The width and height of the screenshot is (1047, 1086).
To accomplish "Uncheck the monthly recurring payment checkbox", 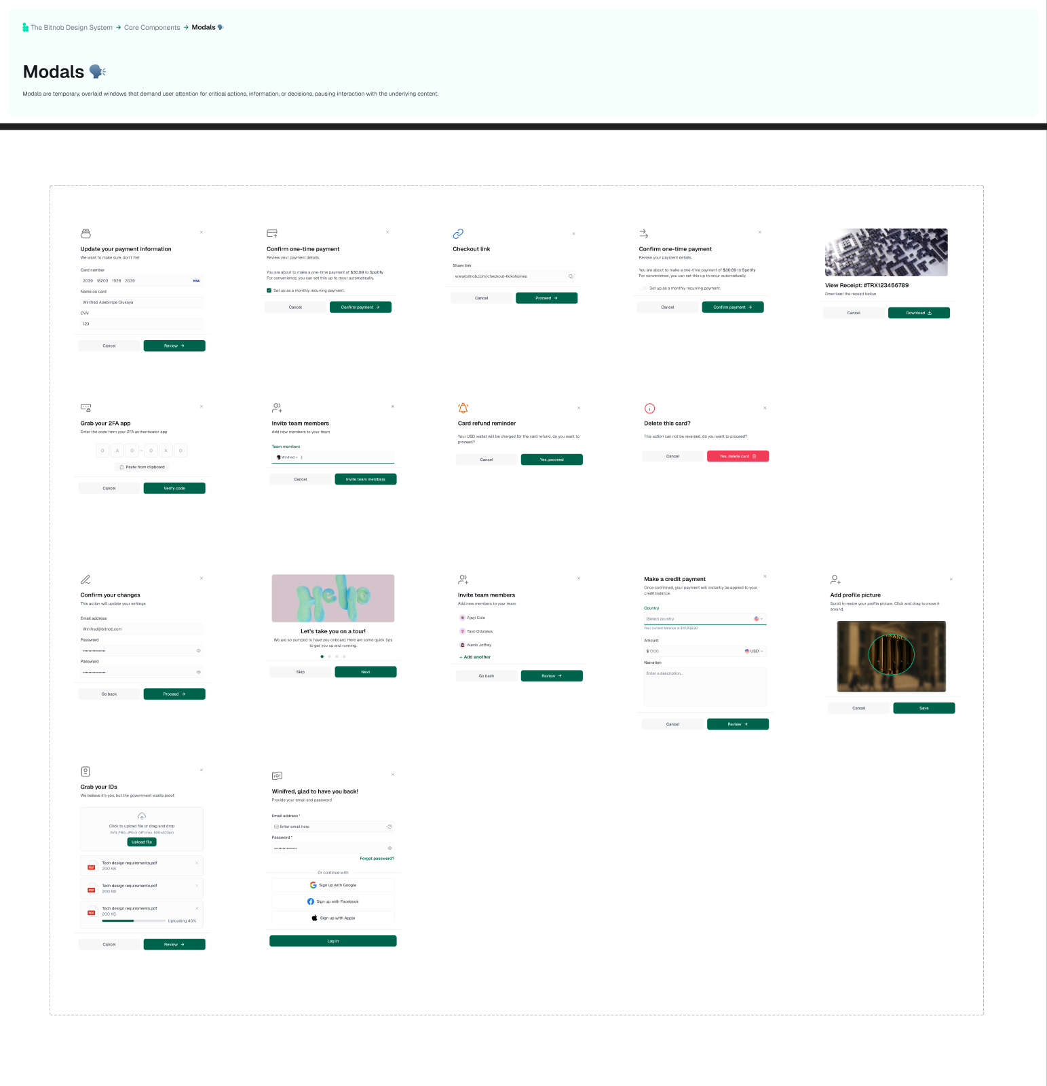I will tap(269, 291).
